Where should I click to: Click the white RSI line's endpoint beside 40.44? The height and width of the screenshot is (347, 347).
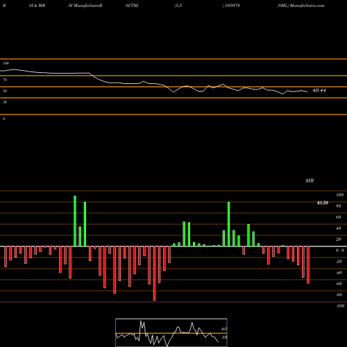[307, 92]
